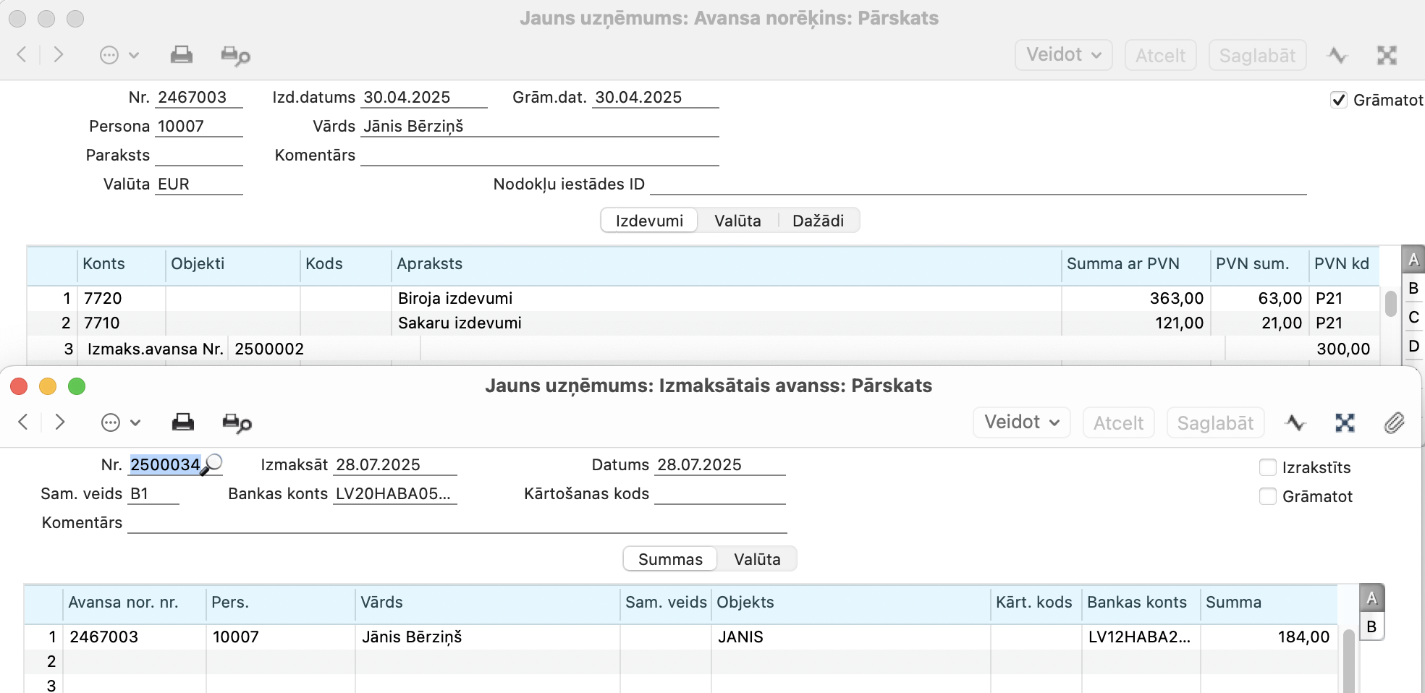Open Veidot dropdown in Izmaksātais avanss window
This screenshot has width=1425, height=693.
click(1021, 422)
